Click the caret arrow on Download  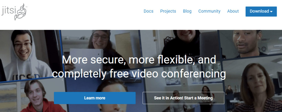[x=271, y=12]
